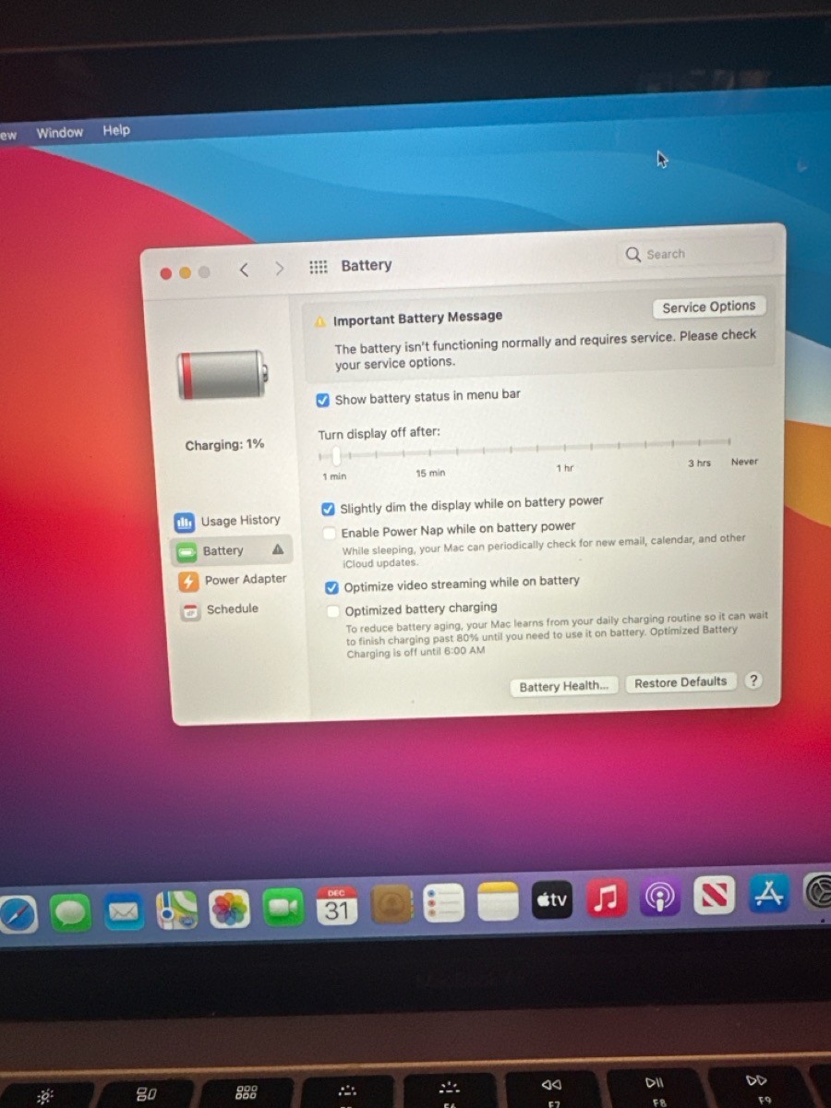Open Music from the Dock
Viewport: 831px width, 1108px height.
(x=606, y=897)
